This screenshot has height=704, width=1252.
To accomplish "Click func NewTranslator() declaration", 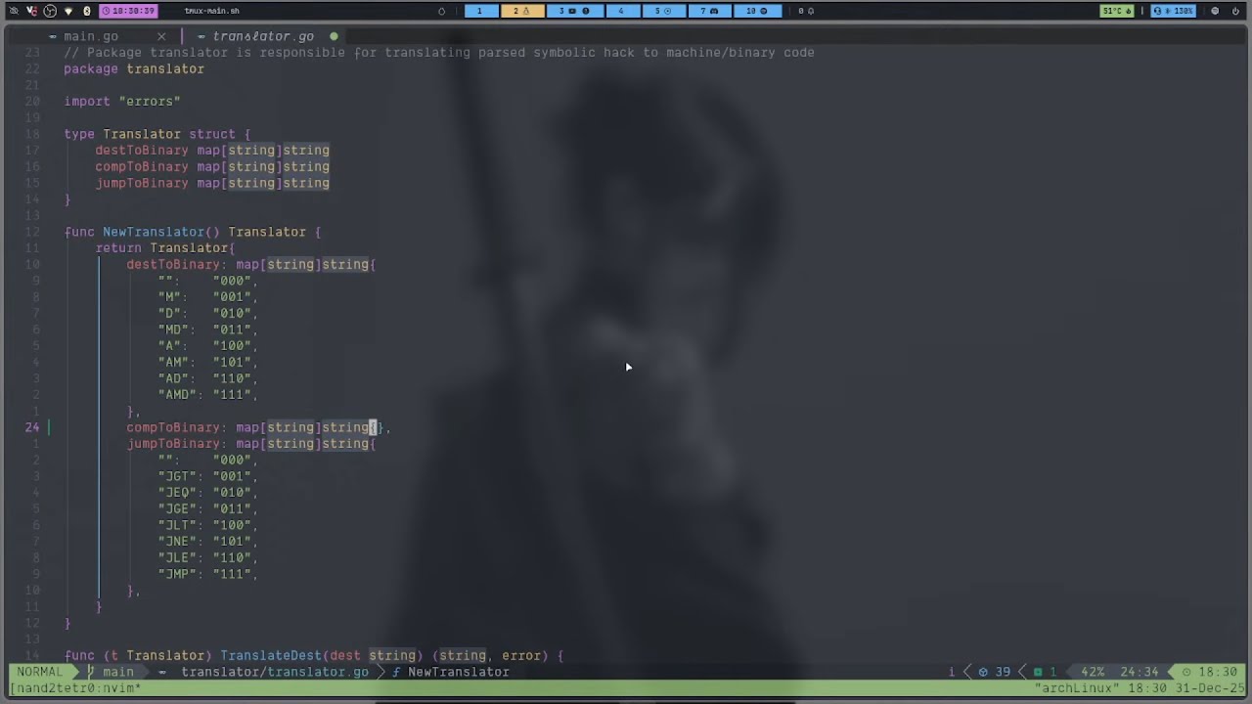I will click(193, 232).
